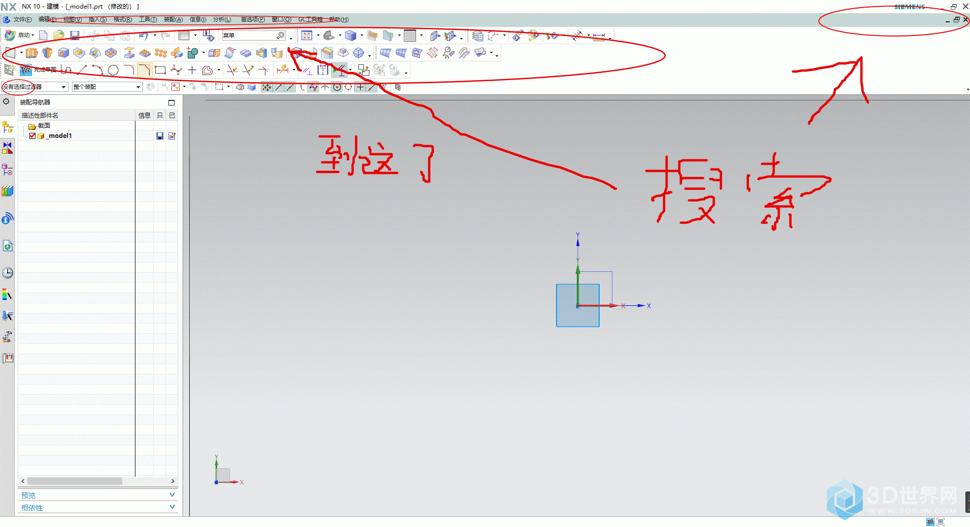Open the 插入(S) Insert menu
The width and height of the screenshot is (970, 527).
tap(97, 19)
